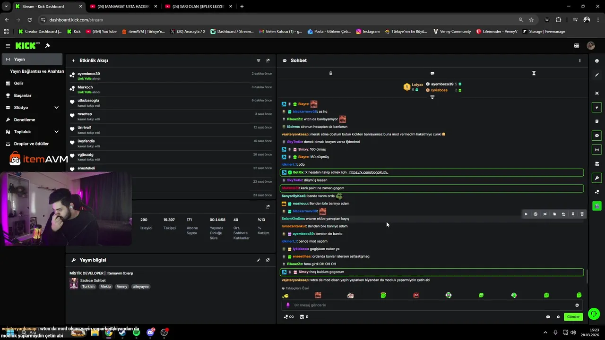
Task: Click the chat bubble icon in right sidebar
Action: [597, 136]
